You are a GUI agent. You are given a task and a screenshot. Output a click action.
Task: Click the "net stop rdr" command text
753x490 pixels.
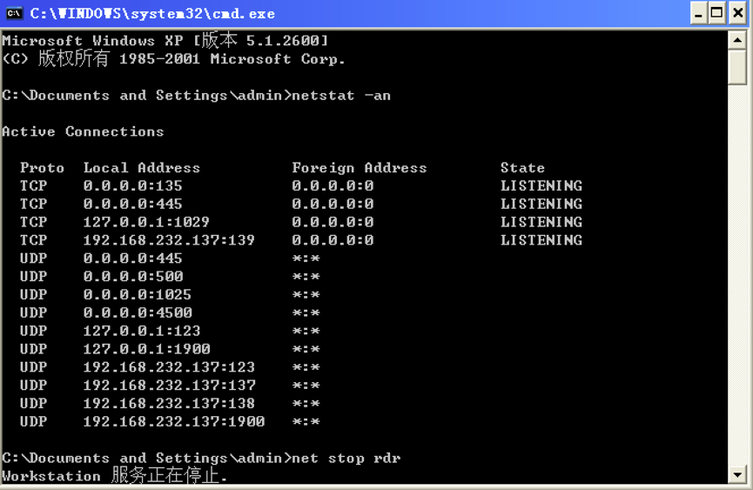346,458
